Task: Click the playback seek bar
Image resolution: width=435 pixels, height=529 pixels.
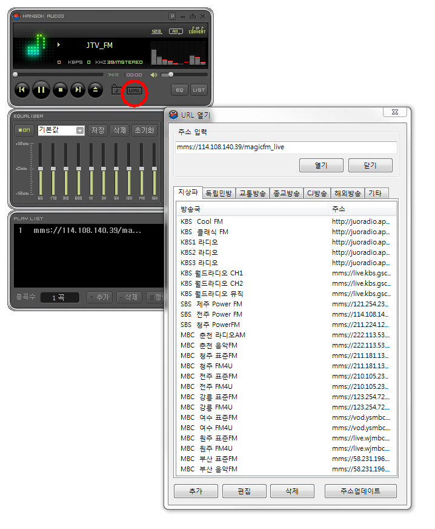Action: tap(59, 75)
